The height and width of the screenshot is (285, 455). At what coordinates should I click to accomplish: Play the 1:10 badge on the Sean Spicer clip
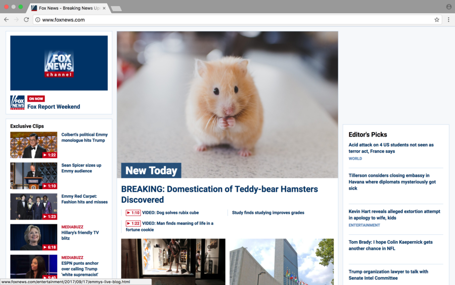click(50, 186)
